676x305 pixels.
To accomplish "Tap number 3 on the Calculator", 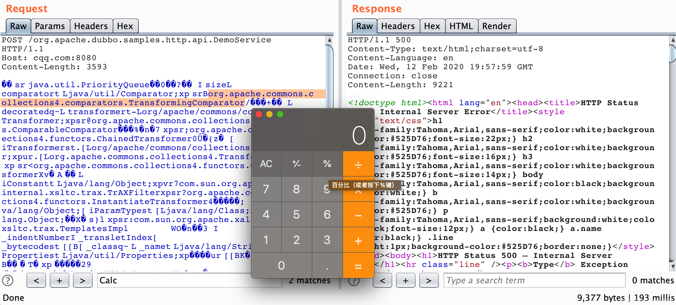I will click(x=327, y=240).
